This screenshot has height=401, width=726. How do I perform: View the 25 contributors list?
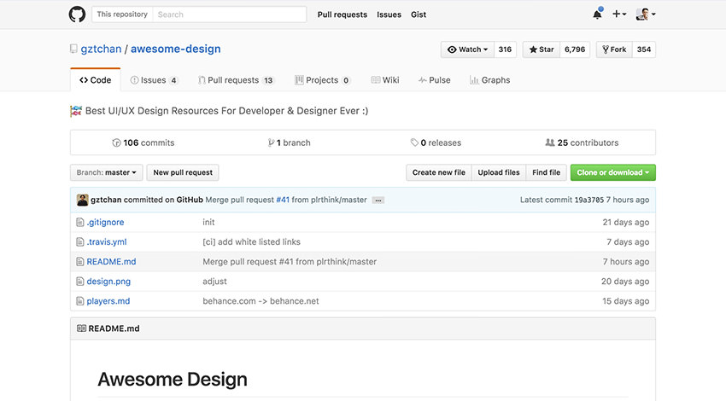click(x=582, y=143)
